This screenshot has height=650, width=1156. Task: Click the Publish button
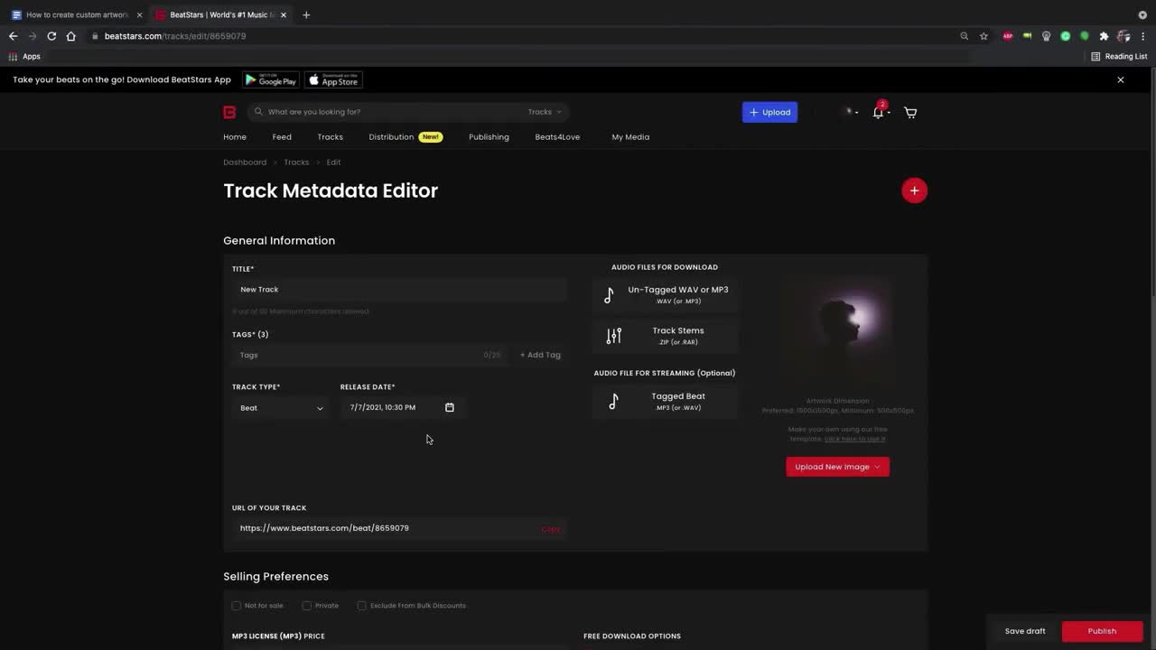click(x=1102, y=631)
